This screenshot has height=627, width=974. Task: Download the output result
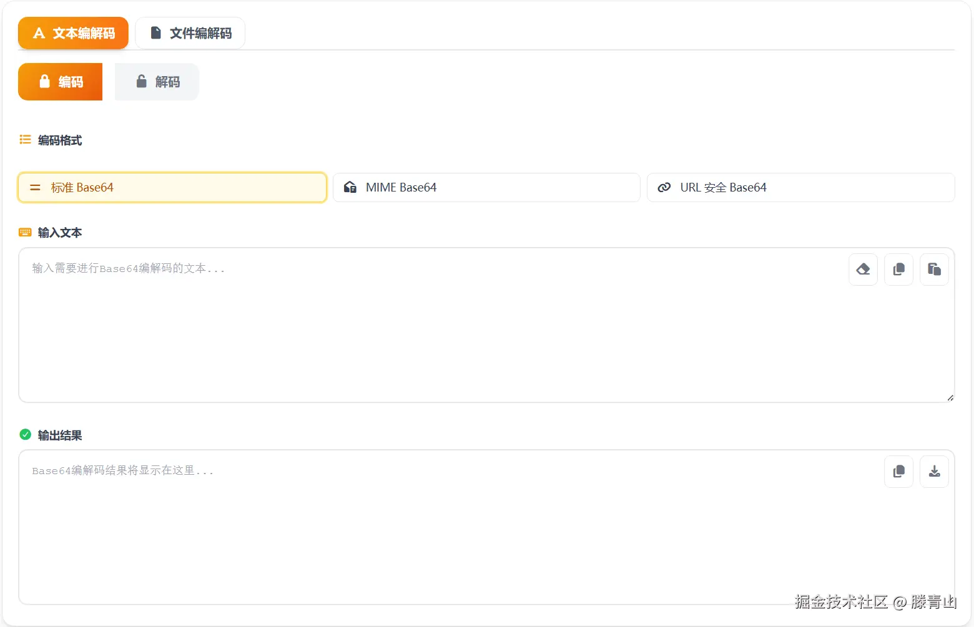point(934,472)
